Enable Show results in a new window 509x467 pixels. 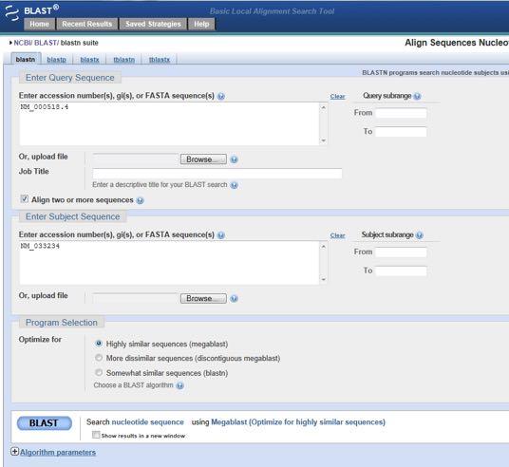pyautogui.click(x=96, y=435)
